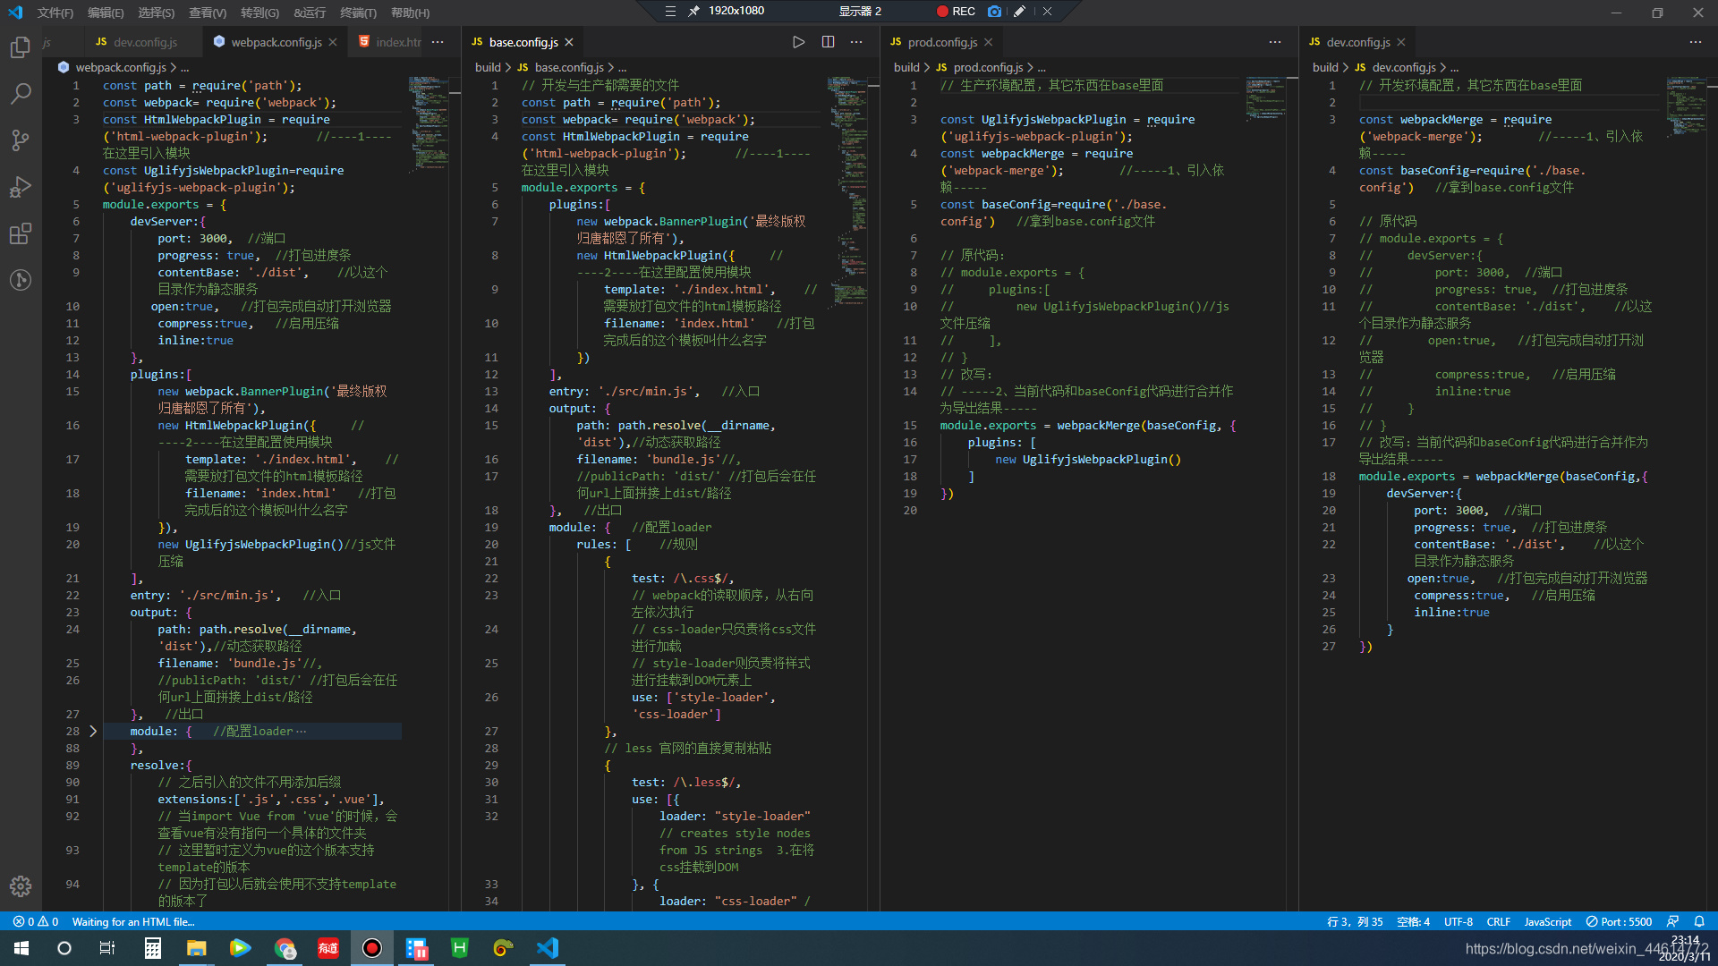Open the Run and Debug view
The height and width of the screenshot is (966, 1718).
pos(21,187)
